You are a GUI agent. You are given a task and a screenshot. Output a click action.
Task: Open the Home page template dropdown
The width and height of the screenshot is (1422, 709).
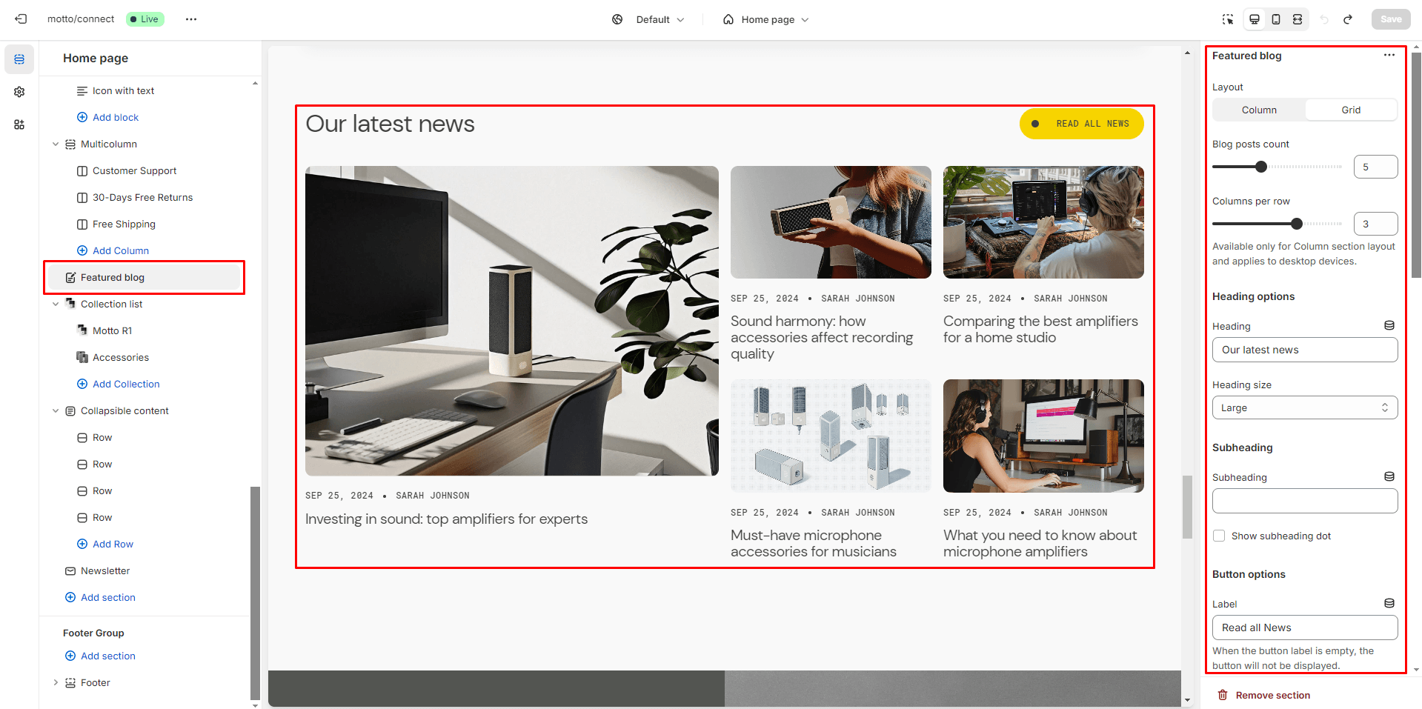(x=766, y=19)
